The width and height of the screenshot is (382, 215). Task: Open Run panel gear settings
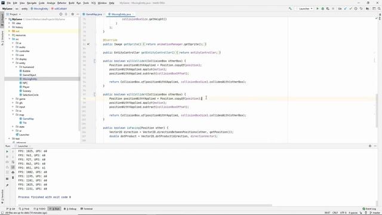click(x=370, y=146)
